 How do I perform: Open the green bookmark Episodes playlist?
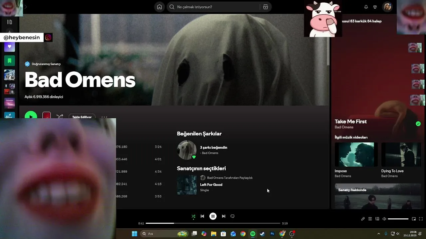click(x=10, y=61)
